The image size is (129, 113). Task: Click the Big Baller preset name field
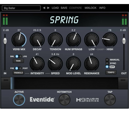pyautogui.click(x=21, y=8)
